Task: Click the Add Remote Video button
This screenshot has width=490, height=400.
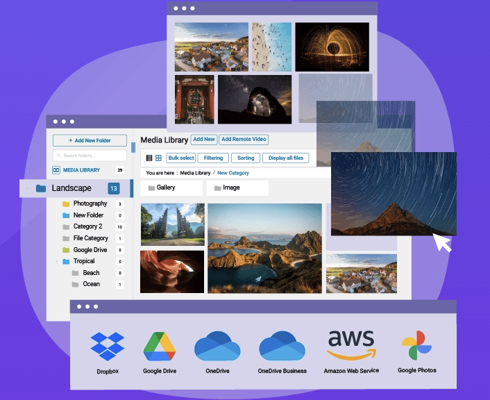Action: pyautogui.click(x=244, y=140)
